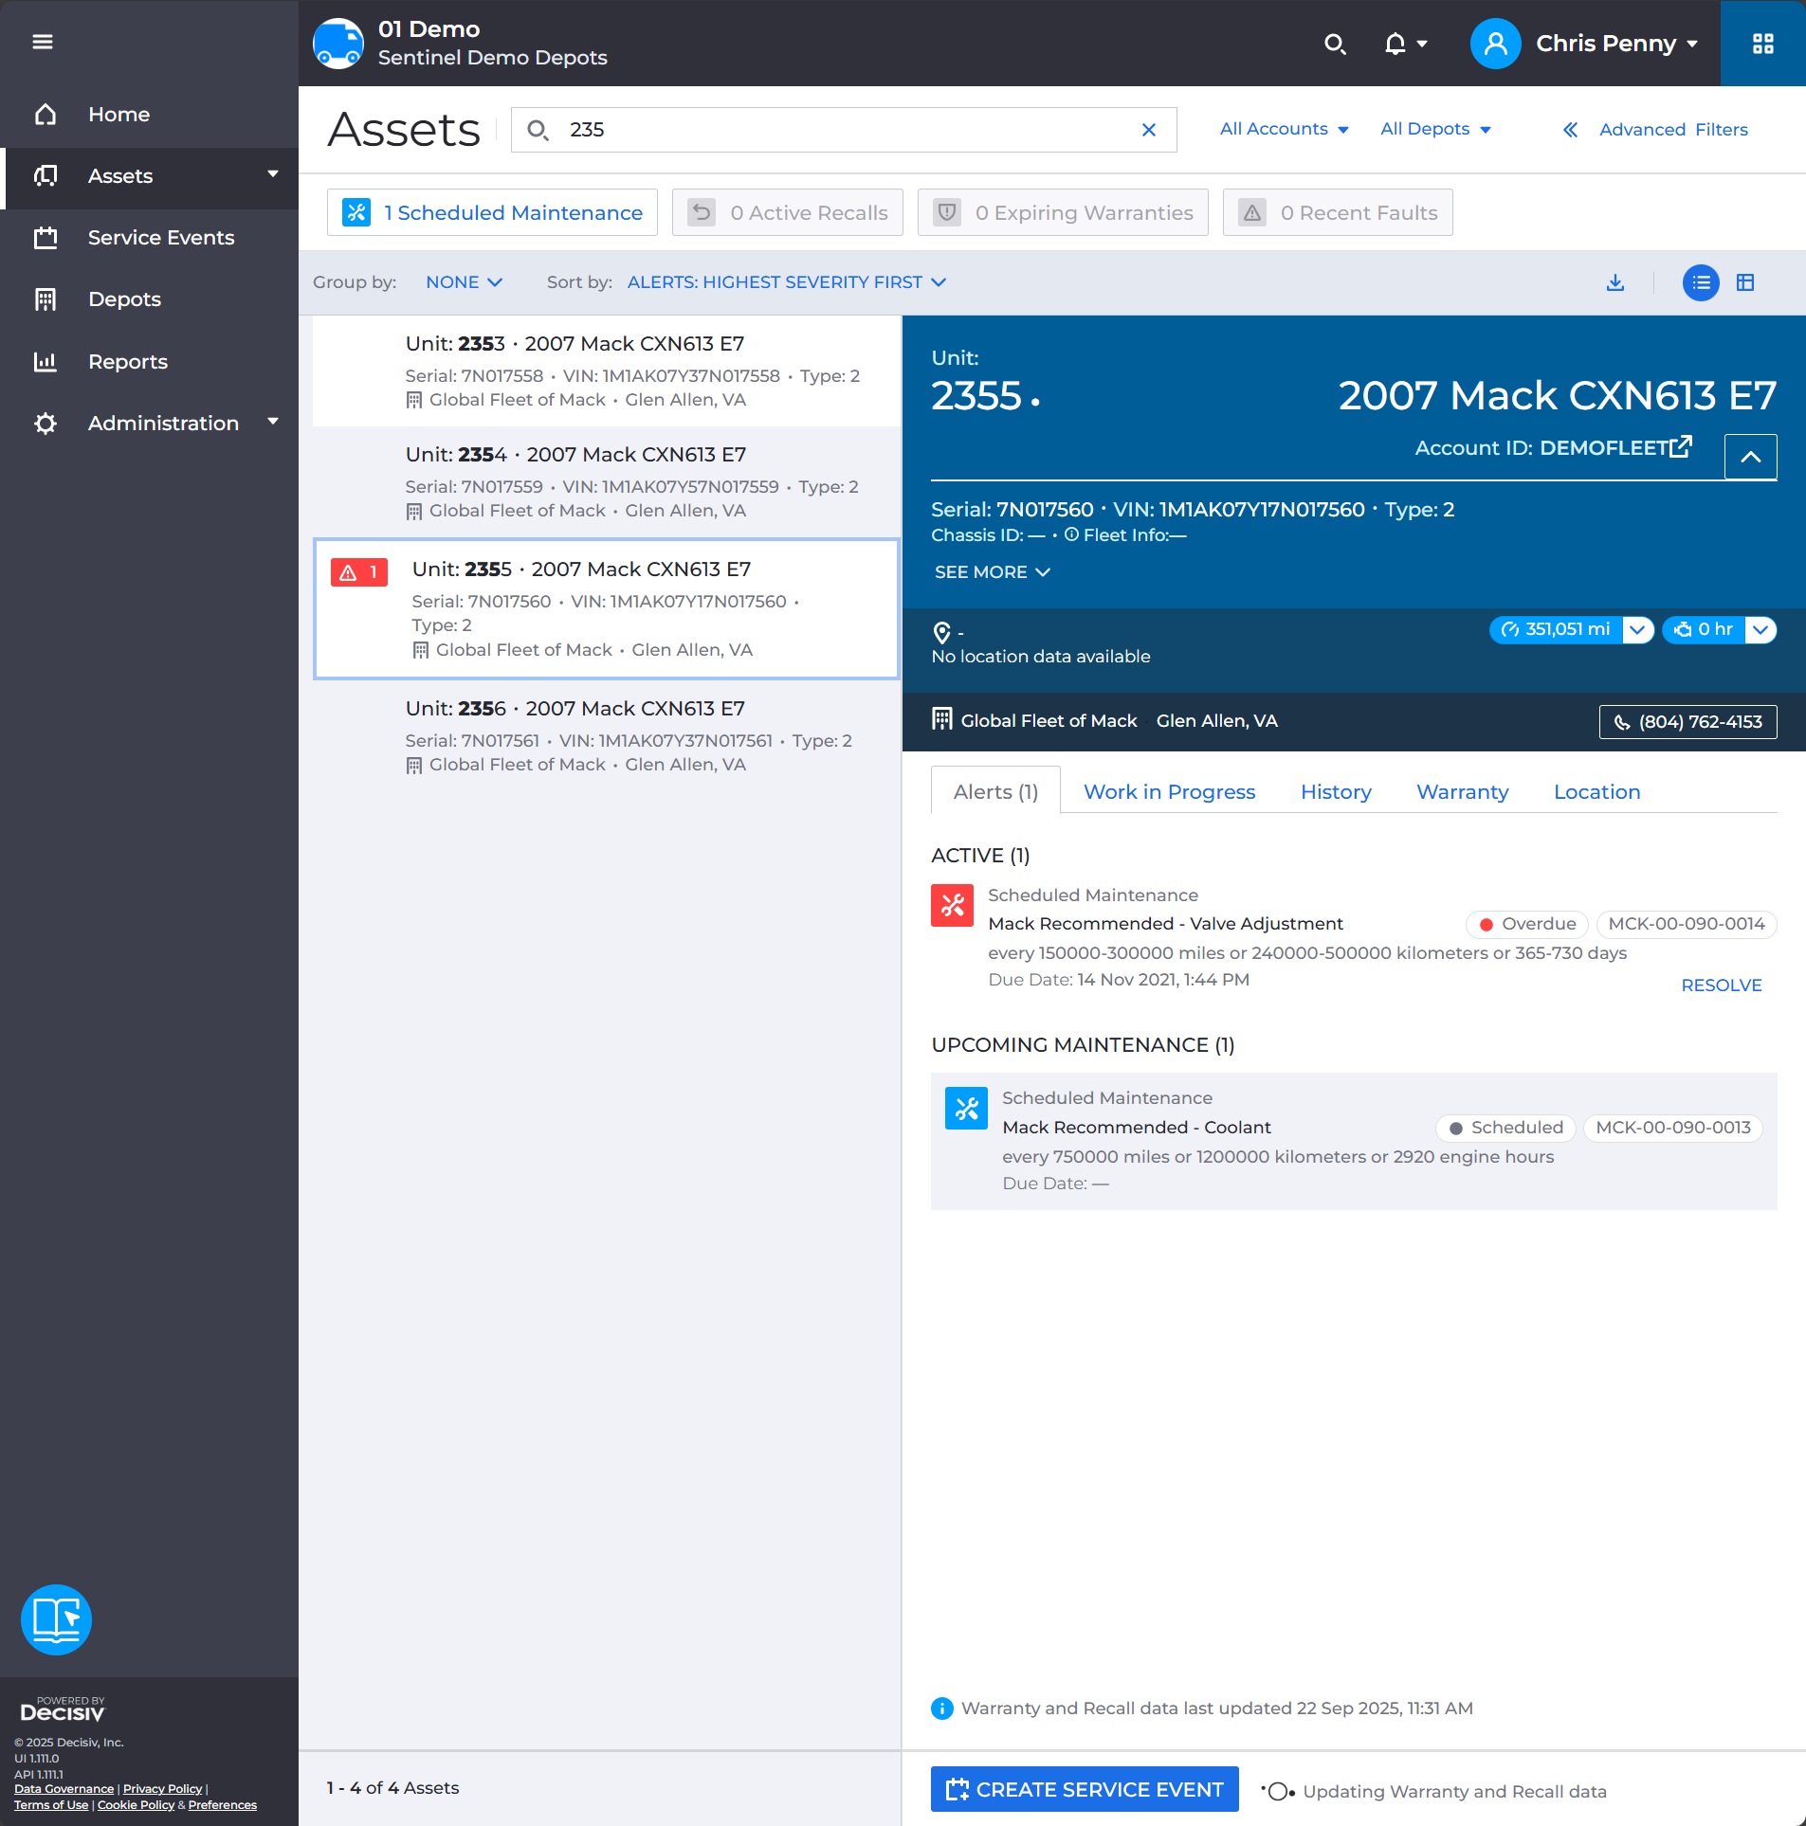Clear the 235 search field with the X
Screen dimensions: 1806x1826
(1148, 130)
